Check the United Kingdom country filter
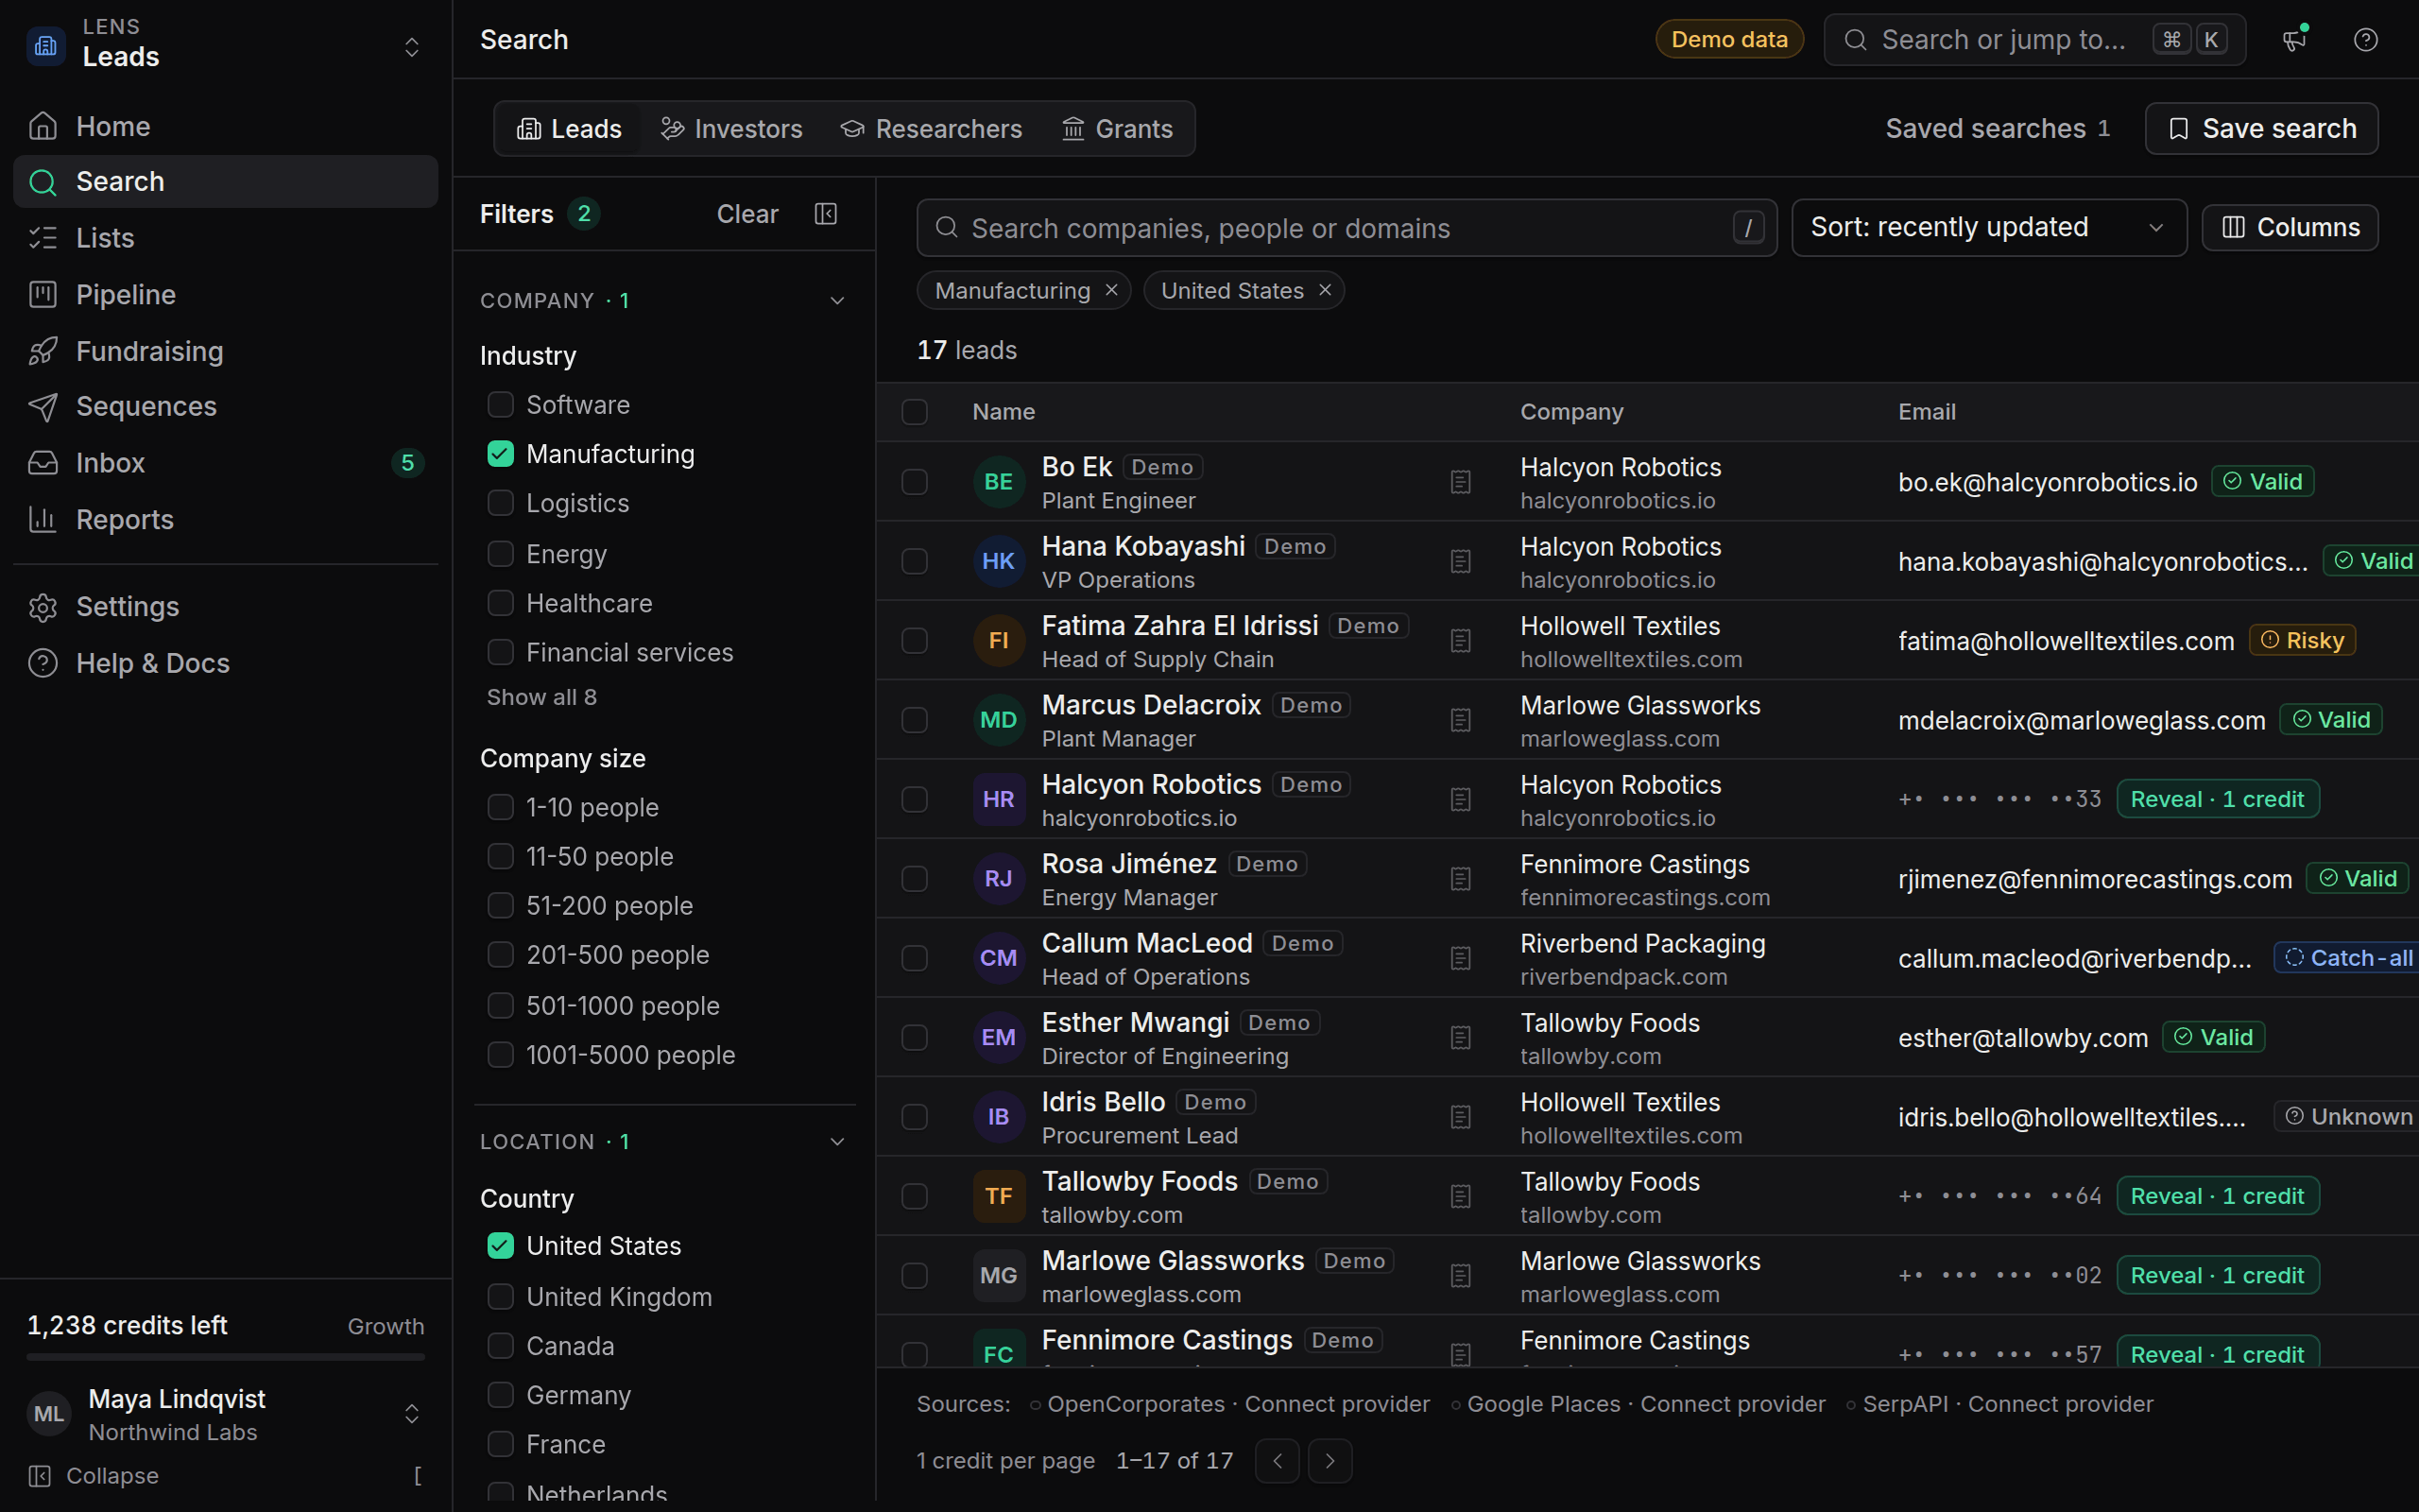Screen dimensions: 2419x1512 click(500, 1296)
